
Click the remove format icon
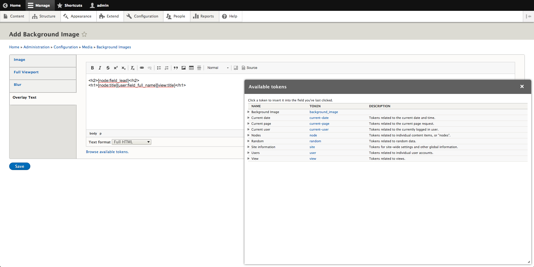pyautogui.click(x=133, y=68)
